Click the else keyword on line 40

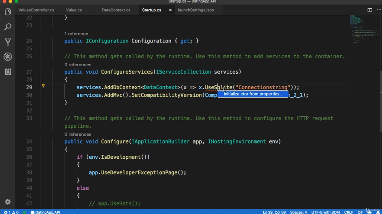tap(83, 188)
